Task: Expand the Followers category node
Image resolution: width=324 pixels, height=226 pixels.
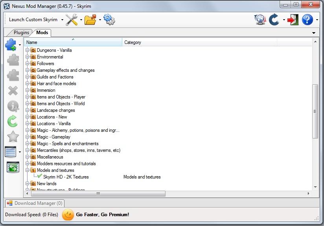Action: click(27, 64)
